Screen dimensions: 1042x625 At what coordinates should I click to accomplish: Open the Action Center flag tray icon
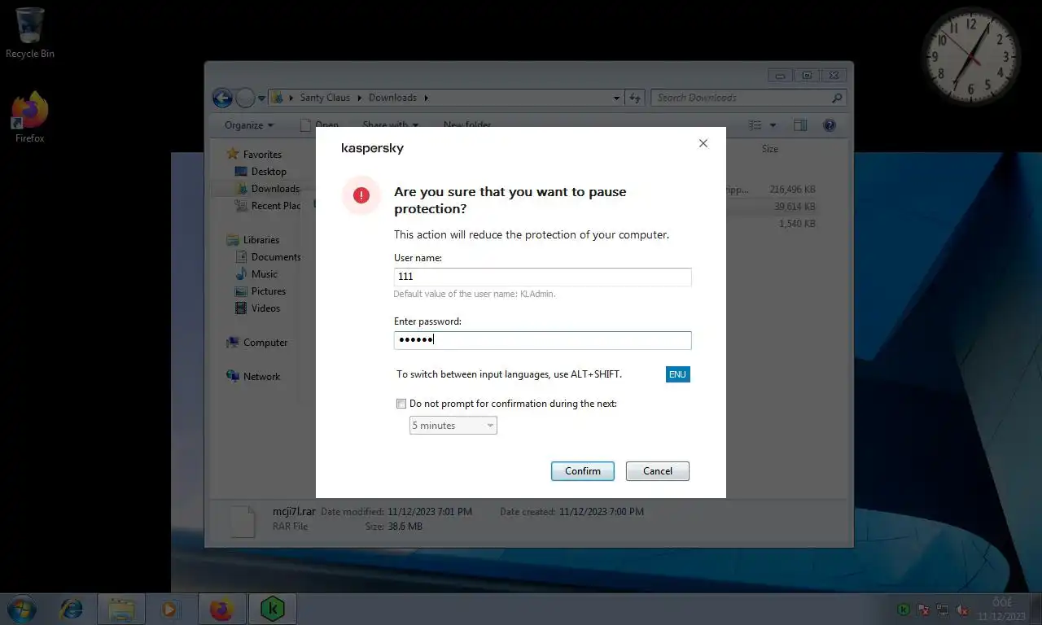point(924,609)
